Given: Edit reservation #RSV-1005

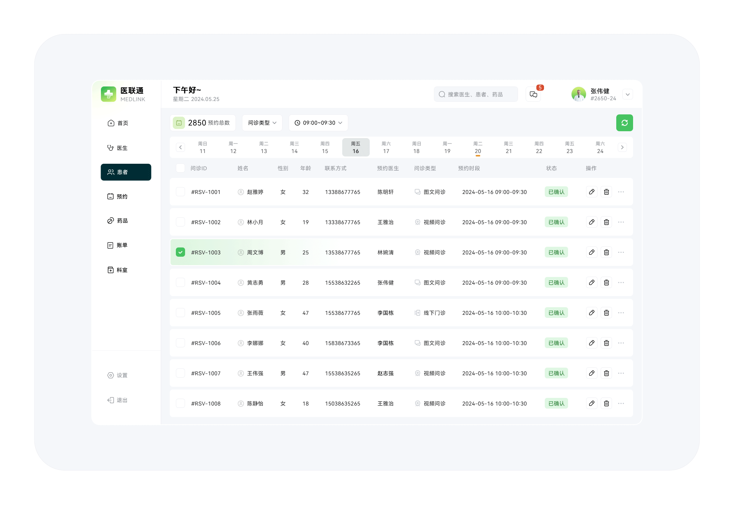Looking at the screenshot, I should tap(591, 313).
